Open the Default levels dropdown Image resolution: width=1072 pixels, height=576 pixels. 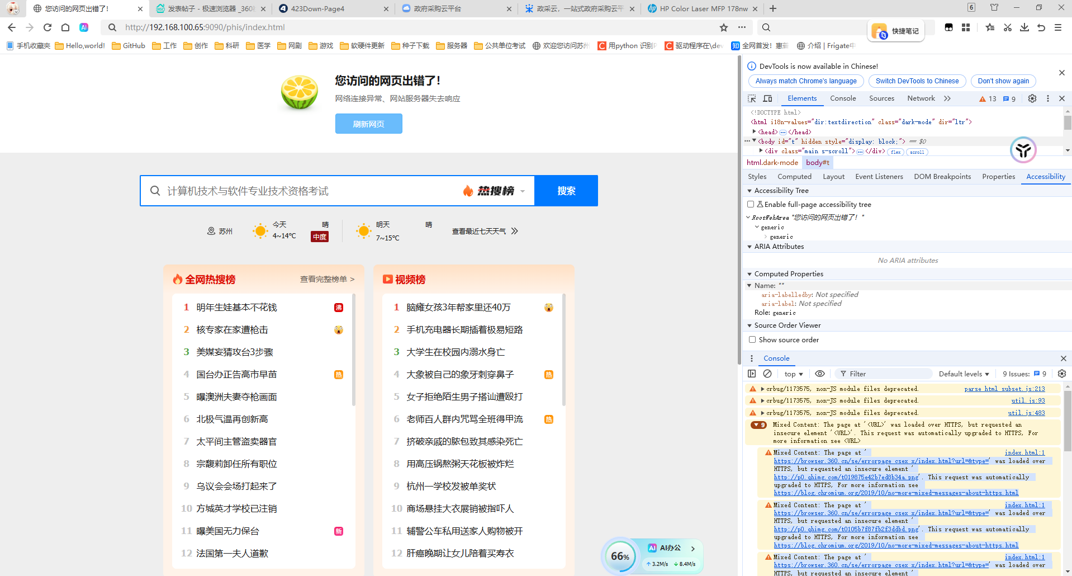point(964,374)
